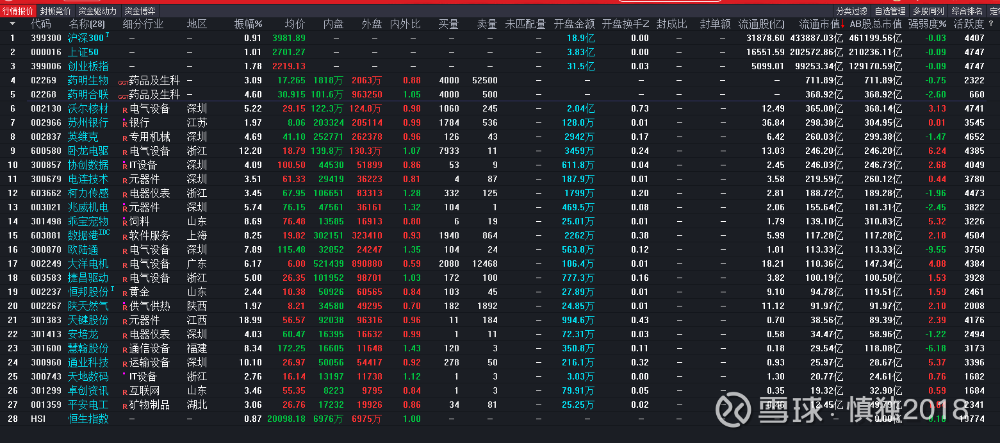
Task: Sort by the 均价 column header
Action: (295, 24)
